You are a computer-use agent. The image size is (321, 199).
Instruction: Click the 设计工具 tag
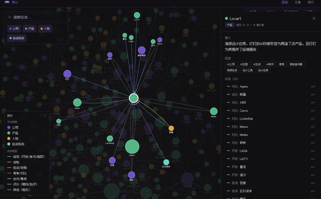247,71
